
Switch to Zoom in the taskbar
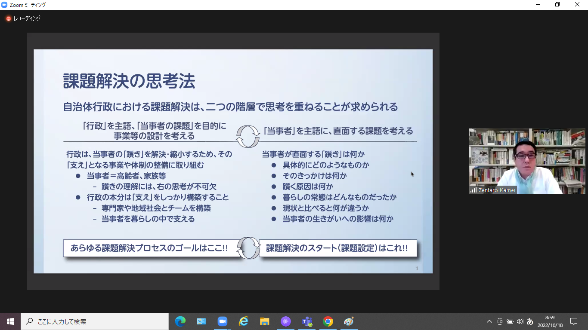click(x=222, y=321)
